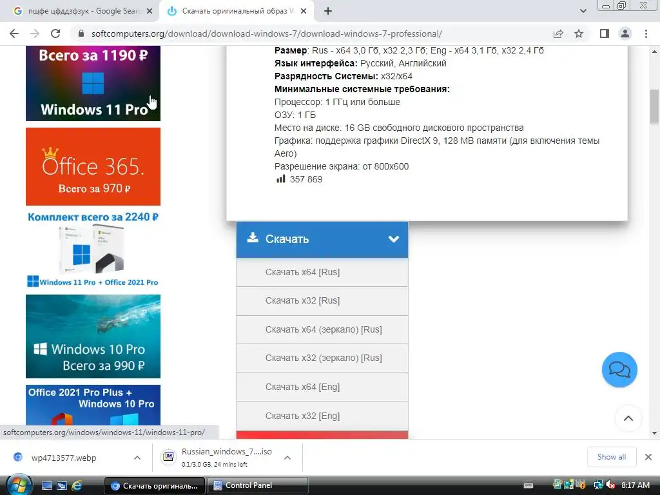Switch to the Google Search tab

[83, 12]
